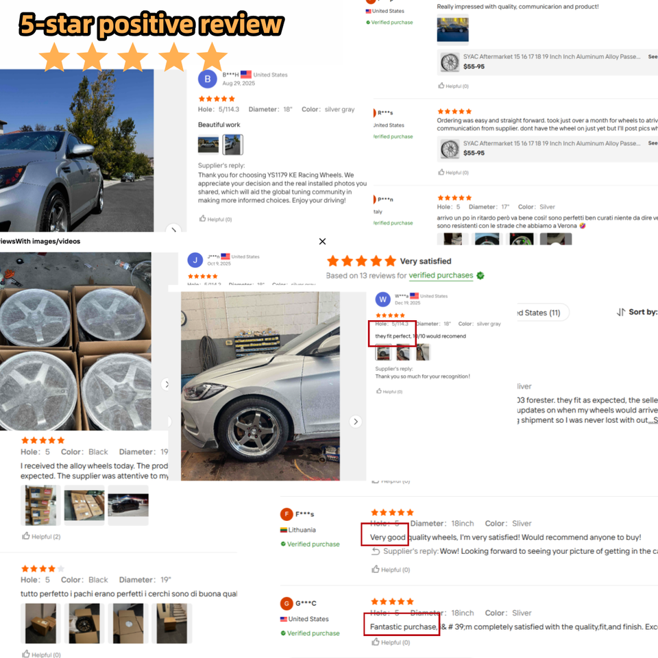This screenshot has height=658, width=658.
Task: Close the image viewer with X
Action: (x=322, y=241)
